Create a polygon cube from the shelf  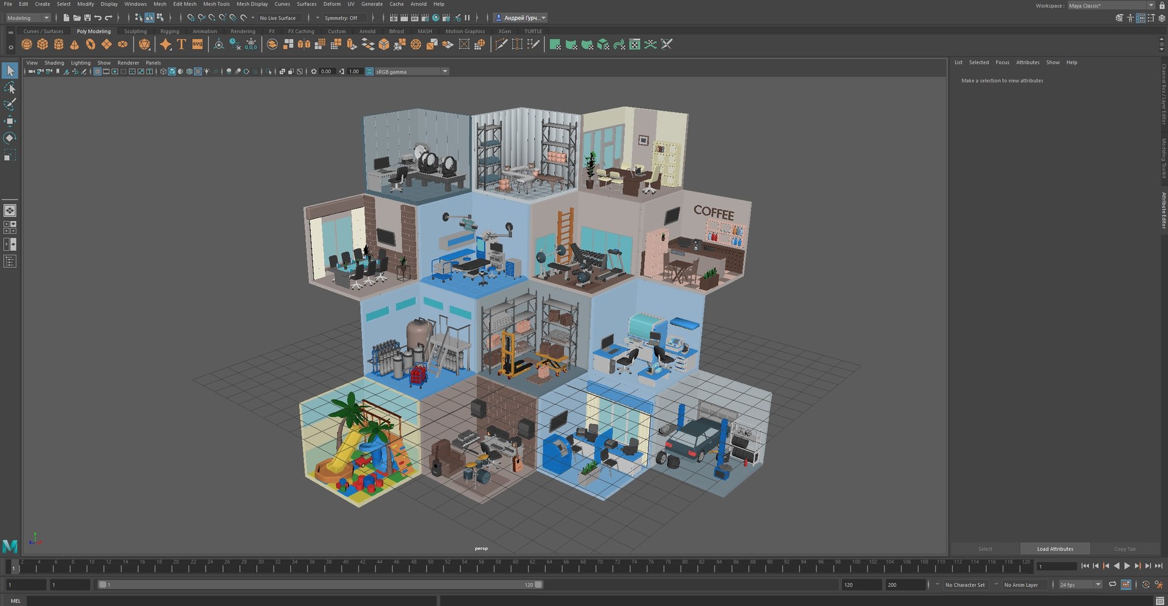pos(43,44)
